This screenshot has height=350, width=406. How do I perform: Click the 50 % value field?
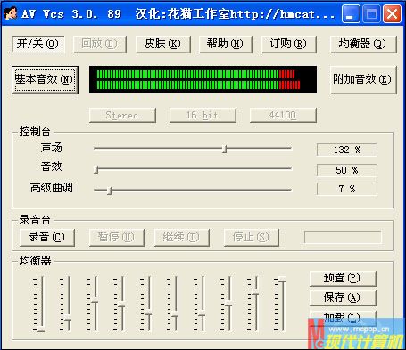[347, 170]
